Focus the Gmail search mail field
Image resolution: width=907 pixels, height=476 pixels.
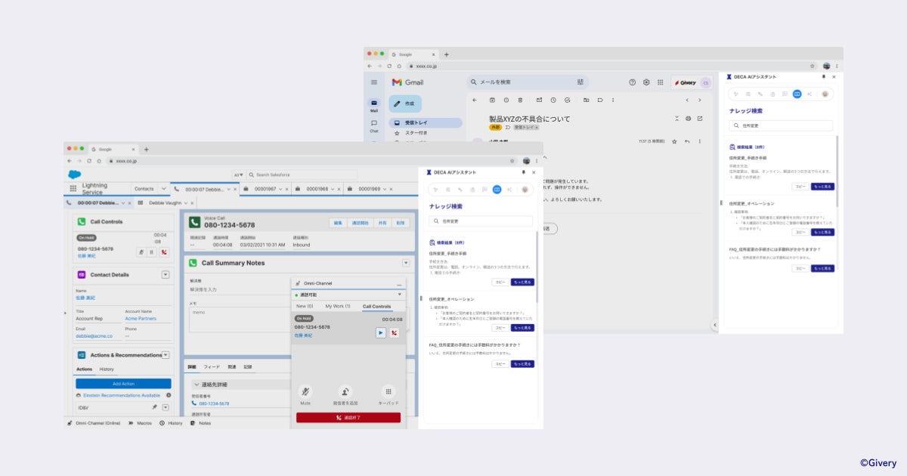[527, 82]
